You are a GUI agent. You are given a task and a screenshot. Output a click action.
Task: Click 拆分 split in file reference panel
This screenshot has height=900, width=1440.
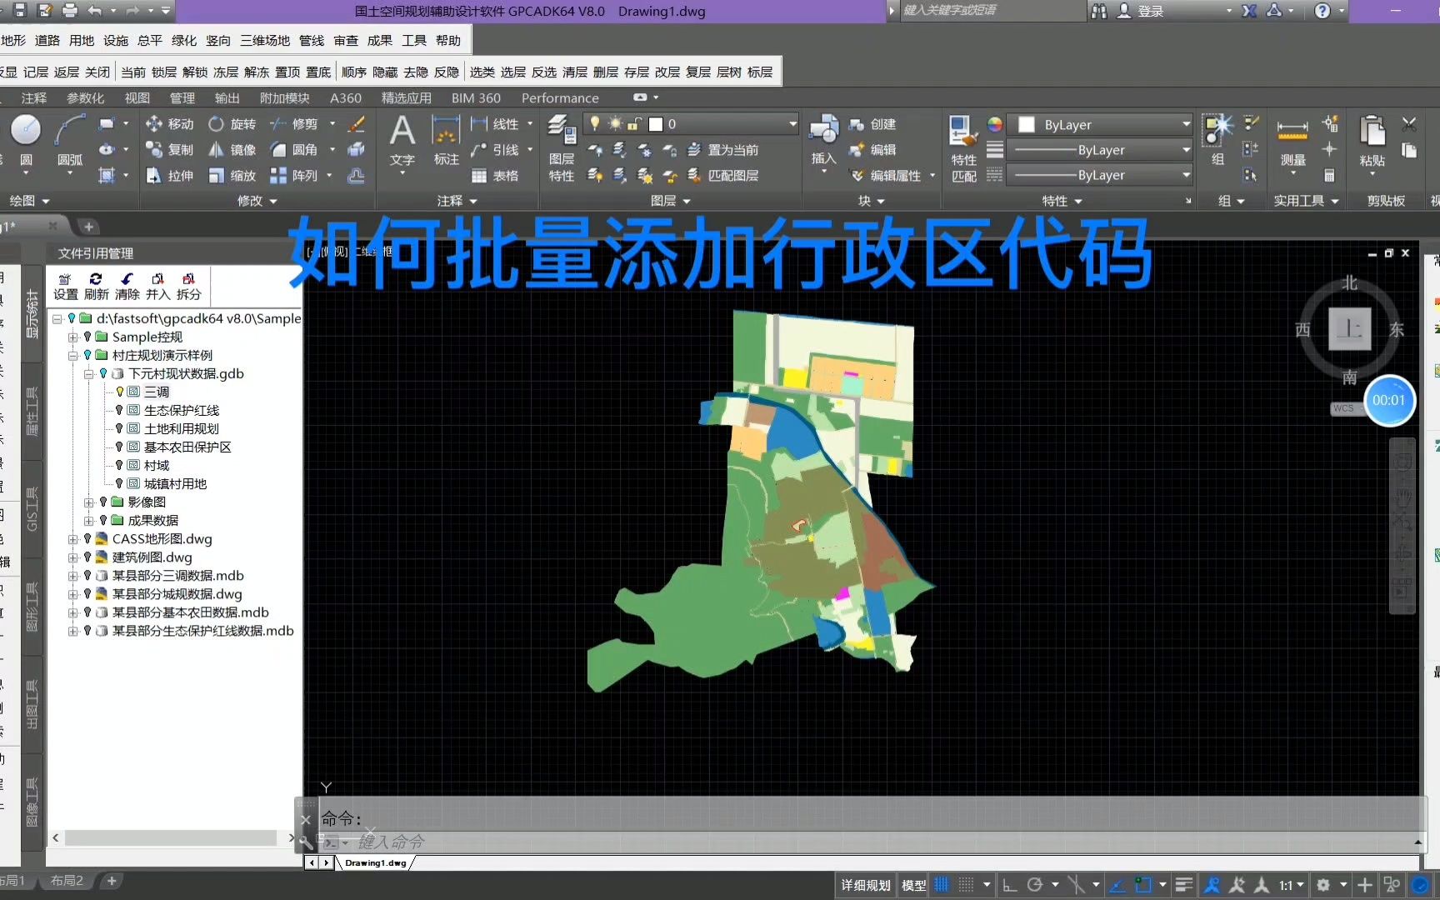pyautogui.click(x=188, y=287)
